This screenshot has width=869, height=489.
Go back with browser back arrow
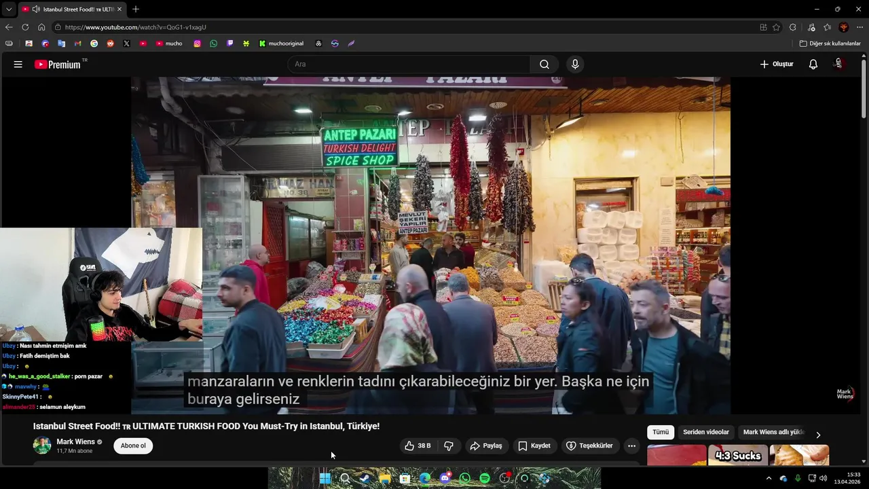point(9,27)
